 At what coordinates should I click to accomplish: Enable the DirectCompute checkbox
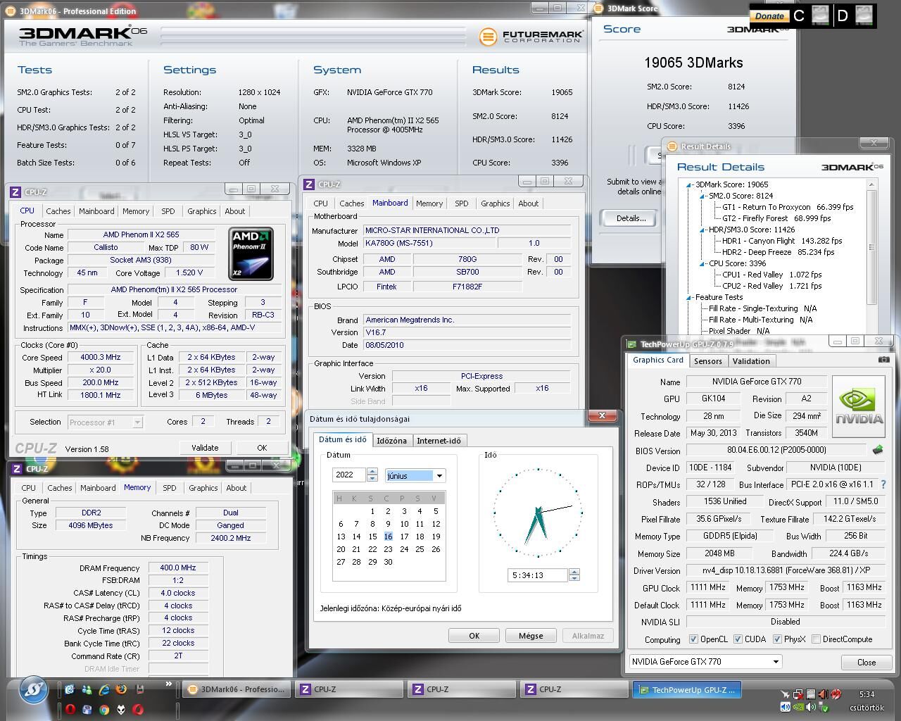point(816,639)
